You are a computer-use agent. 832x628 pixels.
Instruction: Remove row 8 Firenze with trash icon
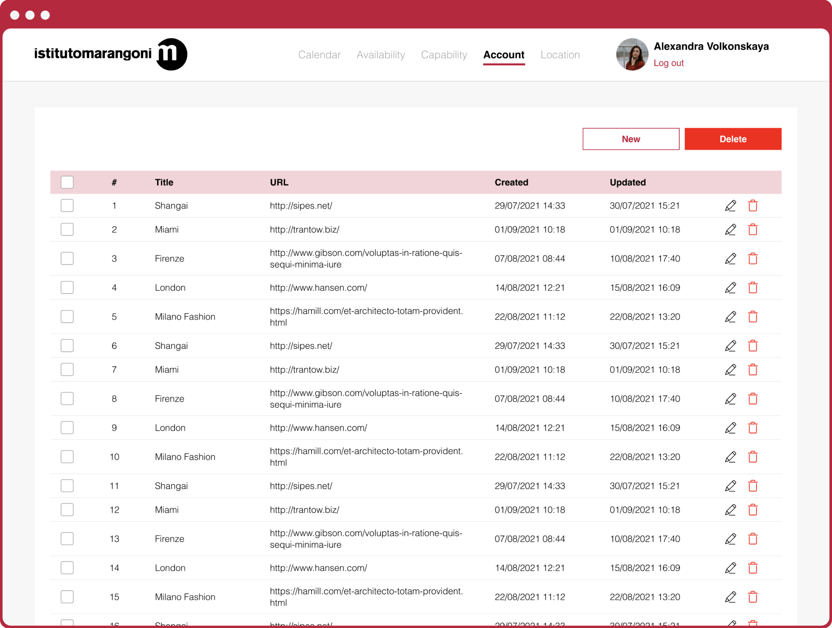(x=753, y=399)
